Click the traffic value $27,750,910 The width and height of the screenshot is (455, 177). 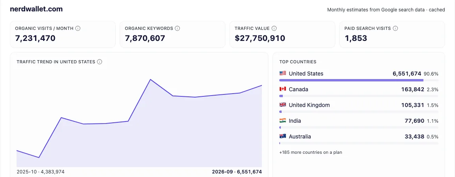point(260,38)
